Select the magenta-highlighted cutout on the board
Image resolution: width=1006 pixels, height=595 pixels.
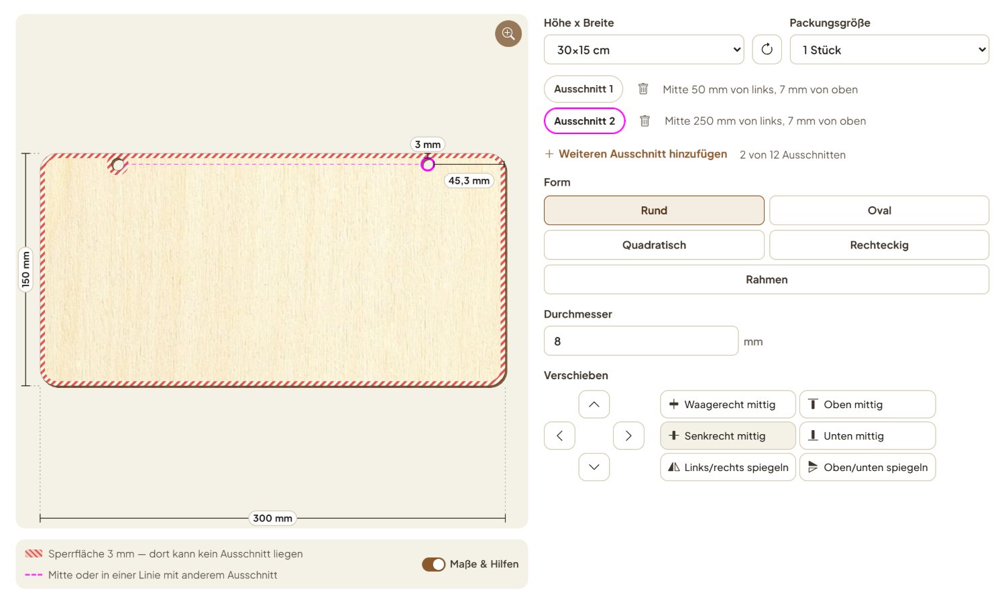coord(428,164)
